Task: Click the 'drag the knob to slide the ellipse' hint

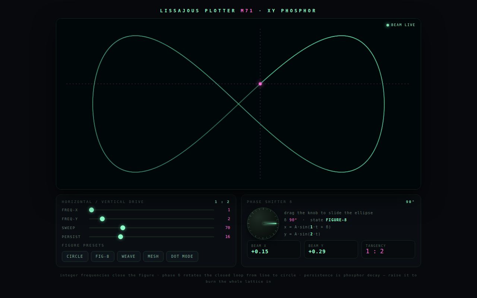Action: tap(328, 213)
